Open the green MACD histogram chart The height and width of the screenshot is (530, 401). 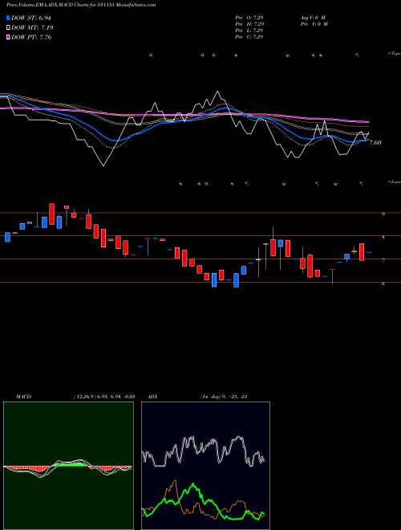point(68,466)
